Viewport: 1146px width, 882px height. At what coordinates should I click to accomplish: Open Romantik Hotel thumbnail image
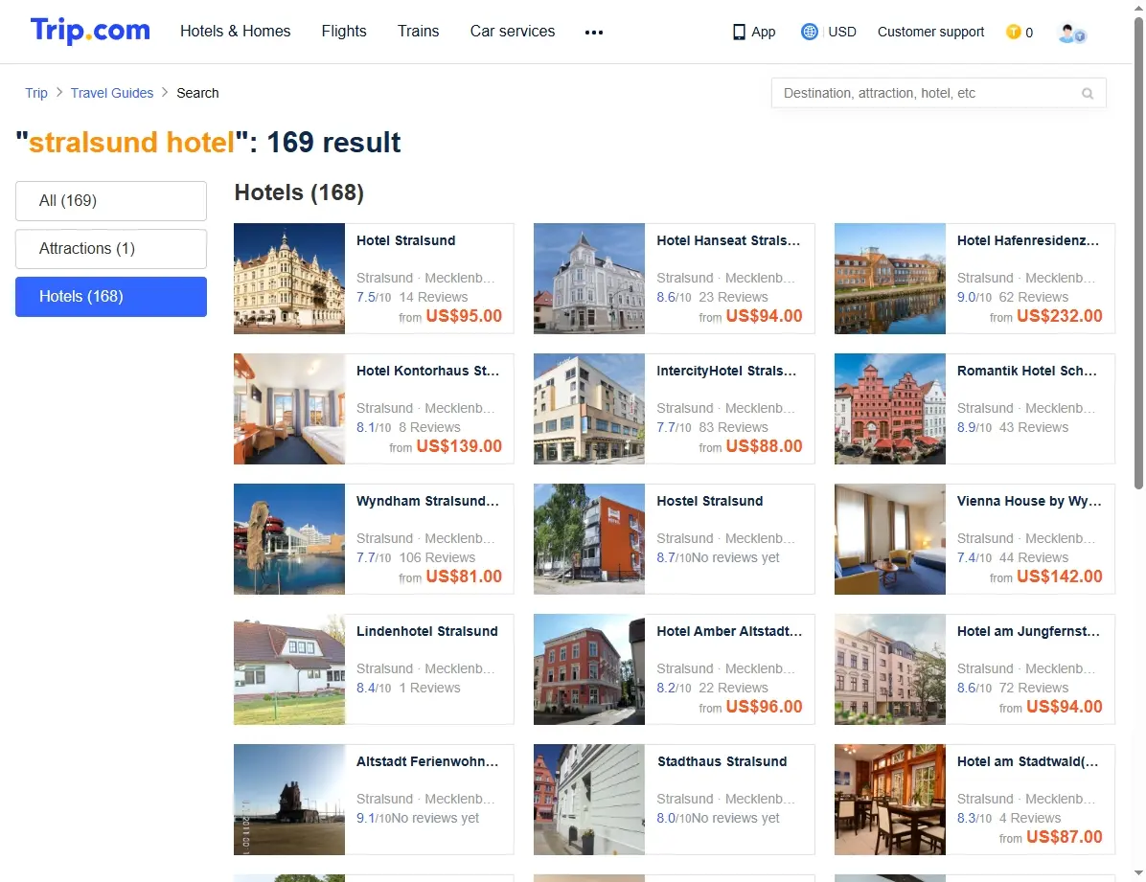(889, 409)
